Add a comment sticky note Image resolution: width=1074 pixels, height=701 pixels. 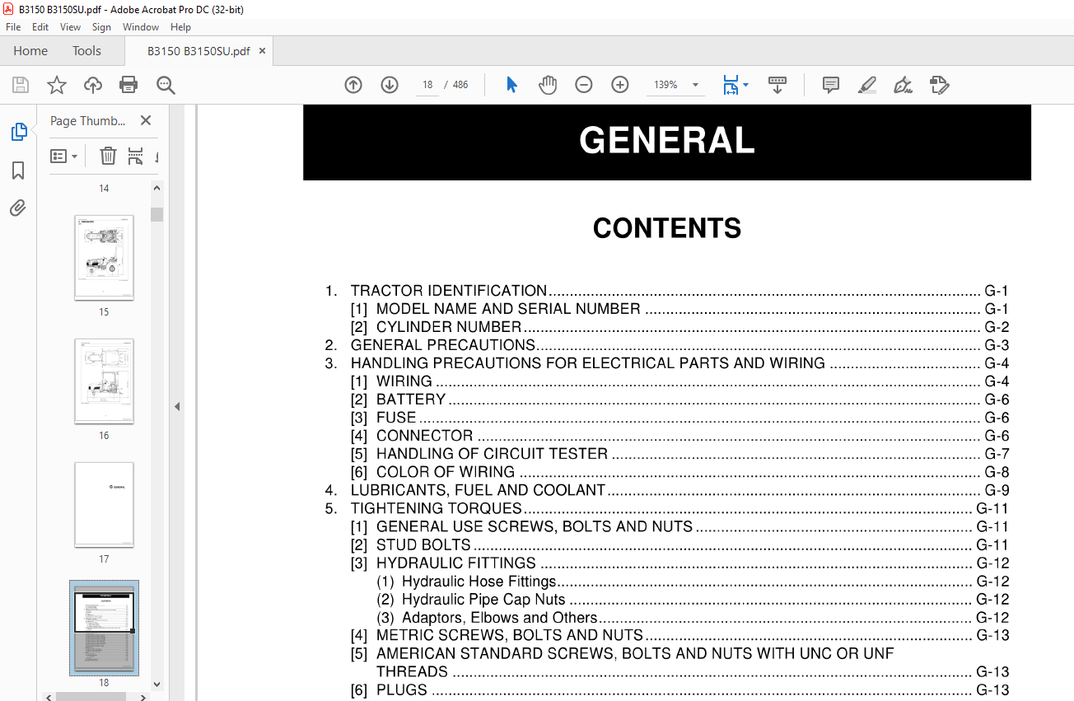pos(831,85)
